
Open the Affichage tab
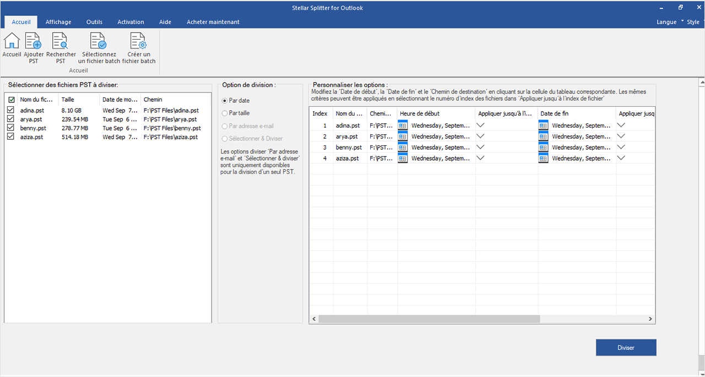58,22
